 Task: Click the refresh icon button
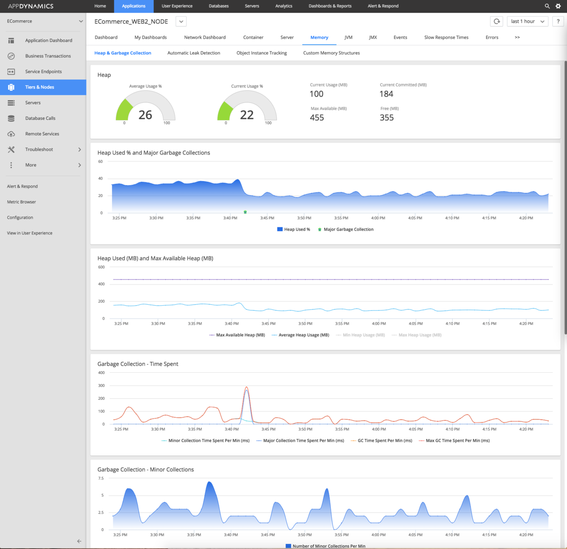497,21
